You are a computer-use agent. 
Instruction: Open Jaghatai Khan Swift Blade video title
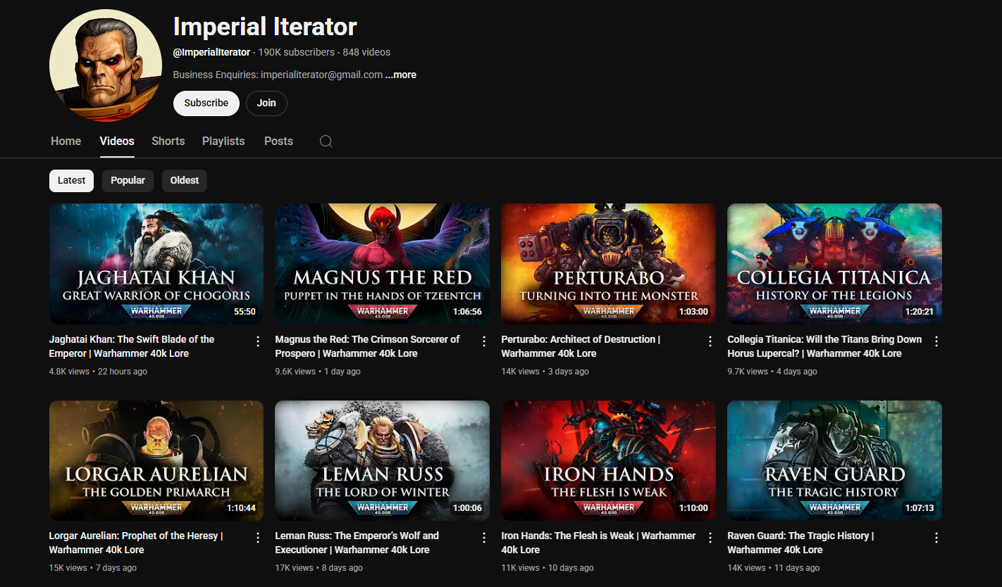[x=132, y=346]
